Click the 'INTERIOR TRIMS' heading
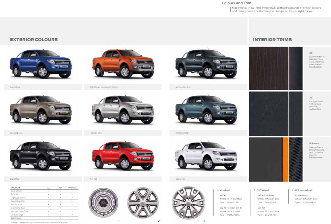The height and width of the screenshot is (224, 331). 272,40
